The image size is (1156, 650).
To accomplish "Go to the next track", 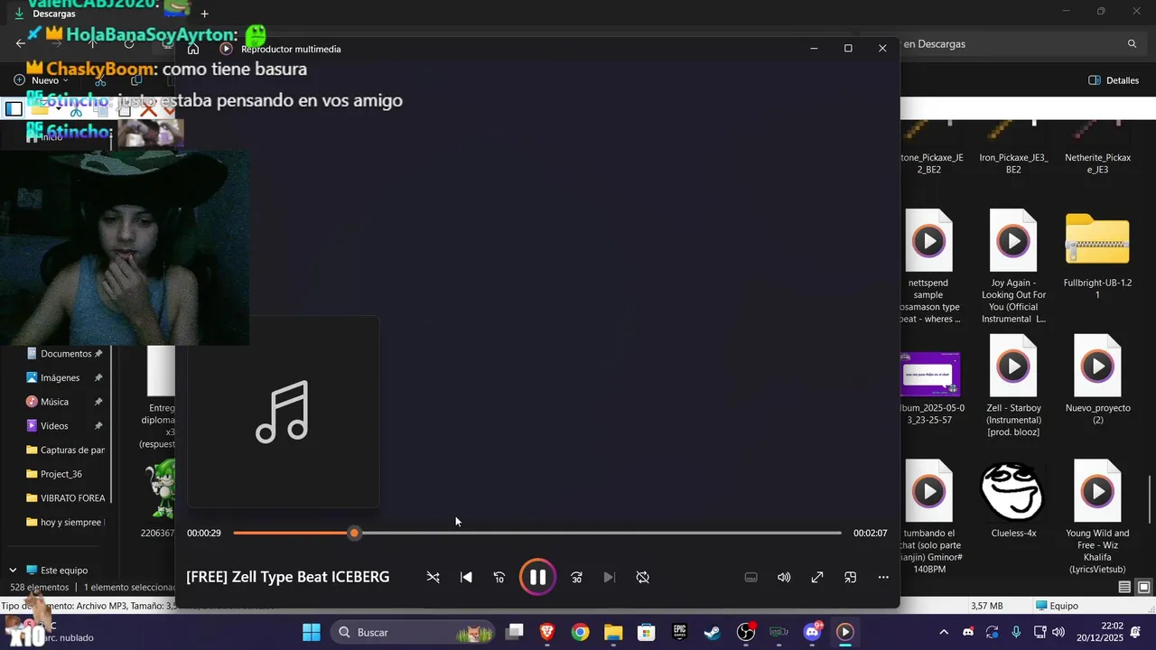I will (610, 577).
